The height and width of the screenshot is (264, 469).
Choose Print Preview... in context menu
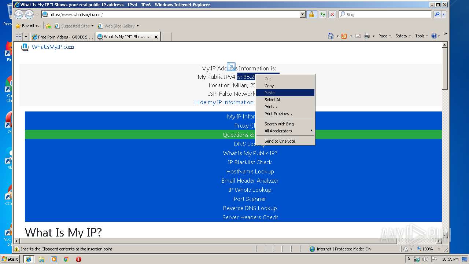click(x=285, y=114)
